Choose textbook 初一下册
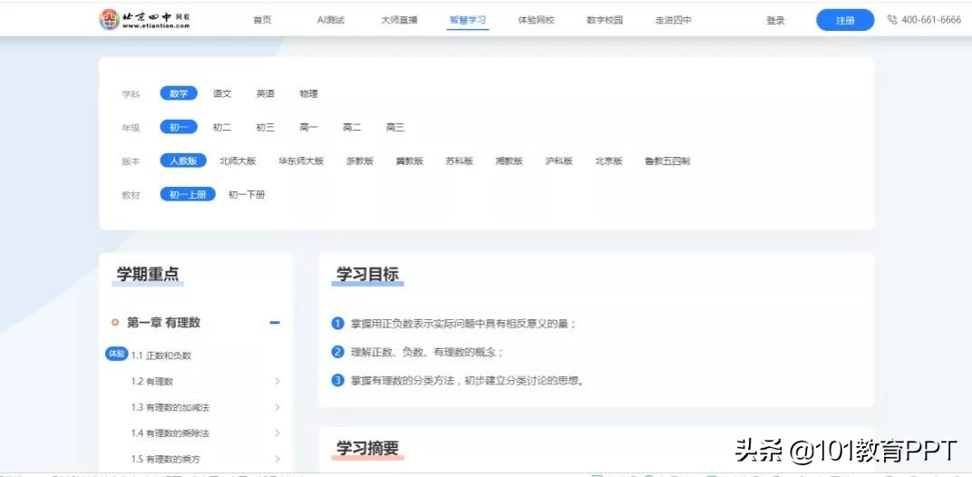972x477 pixels. coord(247,194)
